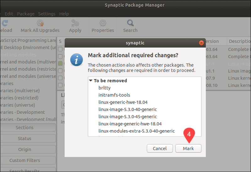Viewport: 251px width, 172px height.
Task: Select linux-image-5.3.0-40-generic entry
Action: 128,109
